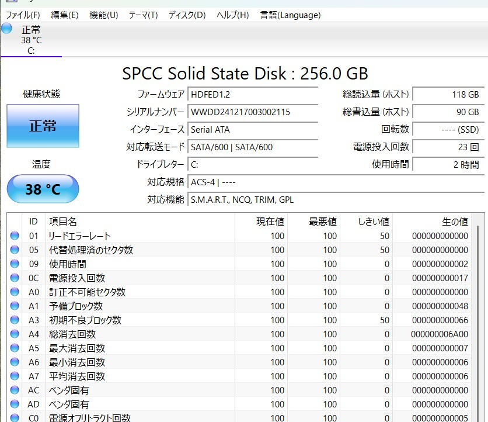Click the blue status orb beside ID 01
Viewport: 488px width, 422px height.
coord(15,236)
